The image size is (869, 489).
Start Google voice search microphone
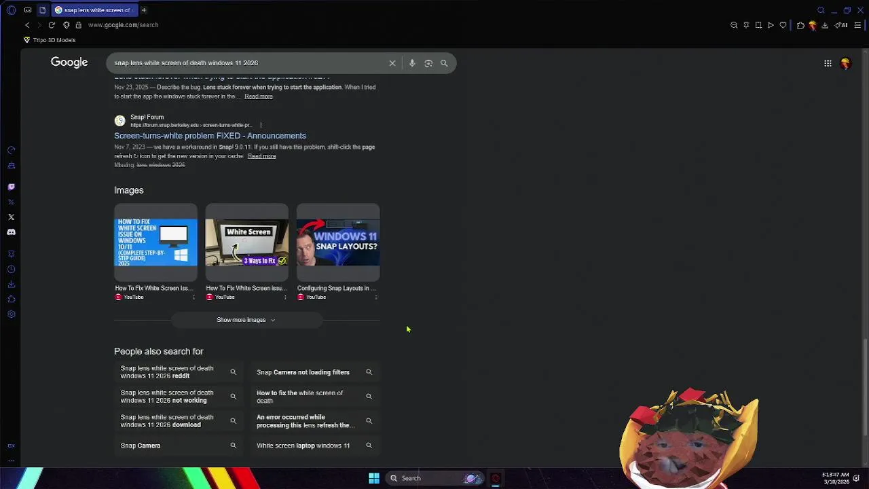click(411, 63)
